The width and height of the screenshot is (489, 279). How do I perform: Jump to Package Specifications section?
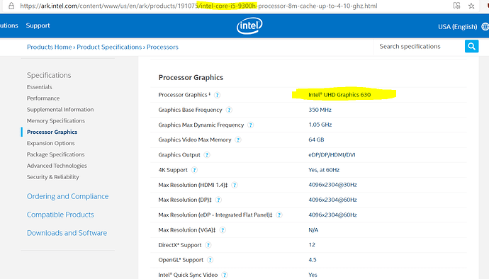[55, 154]
